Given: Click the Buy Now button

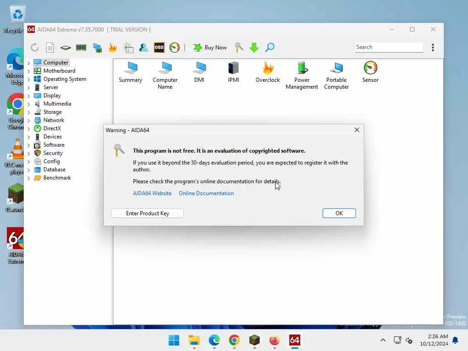Looking at the screenshot, I should click(209, 48).
